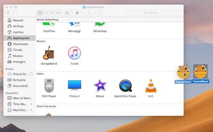The width and height of the screenshot is (213, 132).
Task: Click the Edit Tags toolbar button
Action: 100,13
